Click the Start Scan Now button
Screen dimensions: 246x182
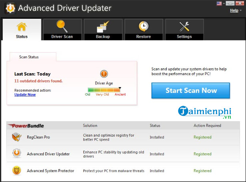191,91
